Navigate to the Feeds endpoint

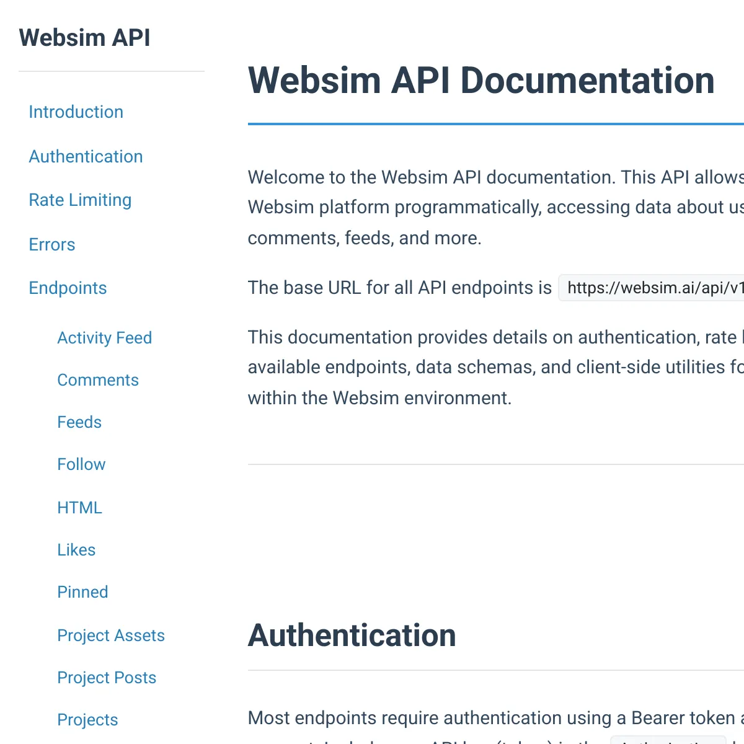click(x=79, y=422)
